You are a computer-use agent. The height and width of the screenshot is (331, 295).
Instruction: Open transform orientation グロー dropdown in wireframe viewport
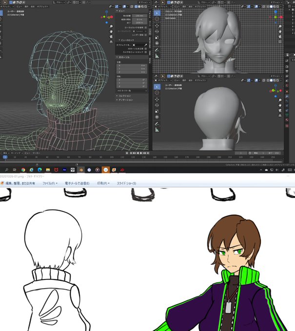[59, 2]
